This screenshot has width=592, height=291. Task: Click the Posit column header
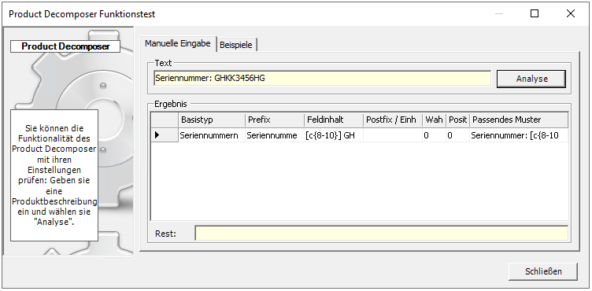coord(457,120)
